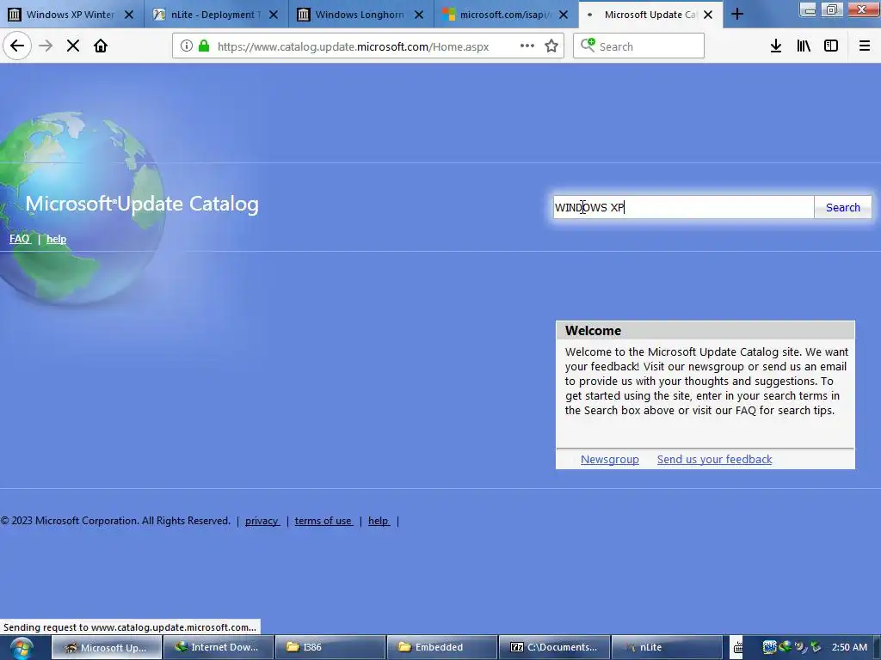Switch to 7-Zip C:\Documents... taskbar window
This screenshot has height=660, width=881.
(553, 648)
